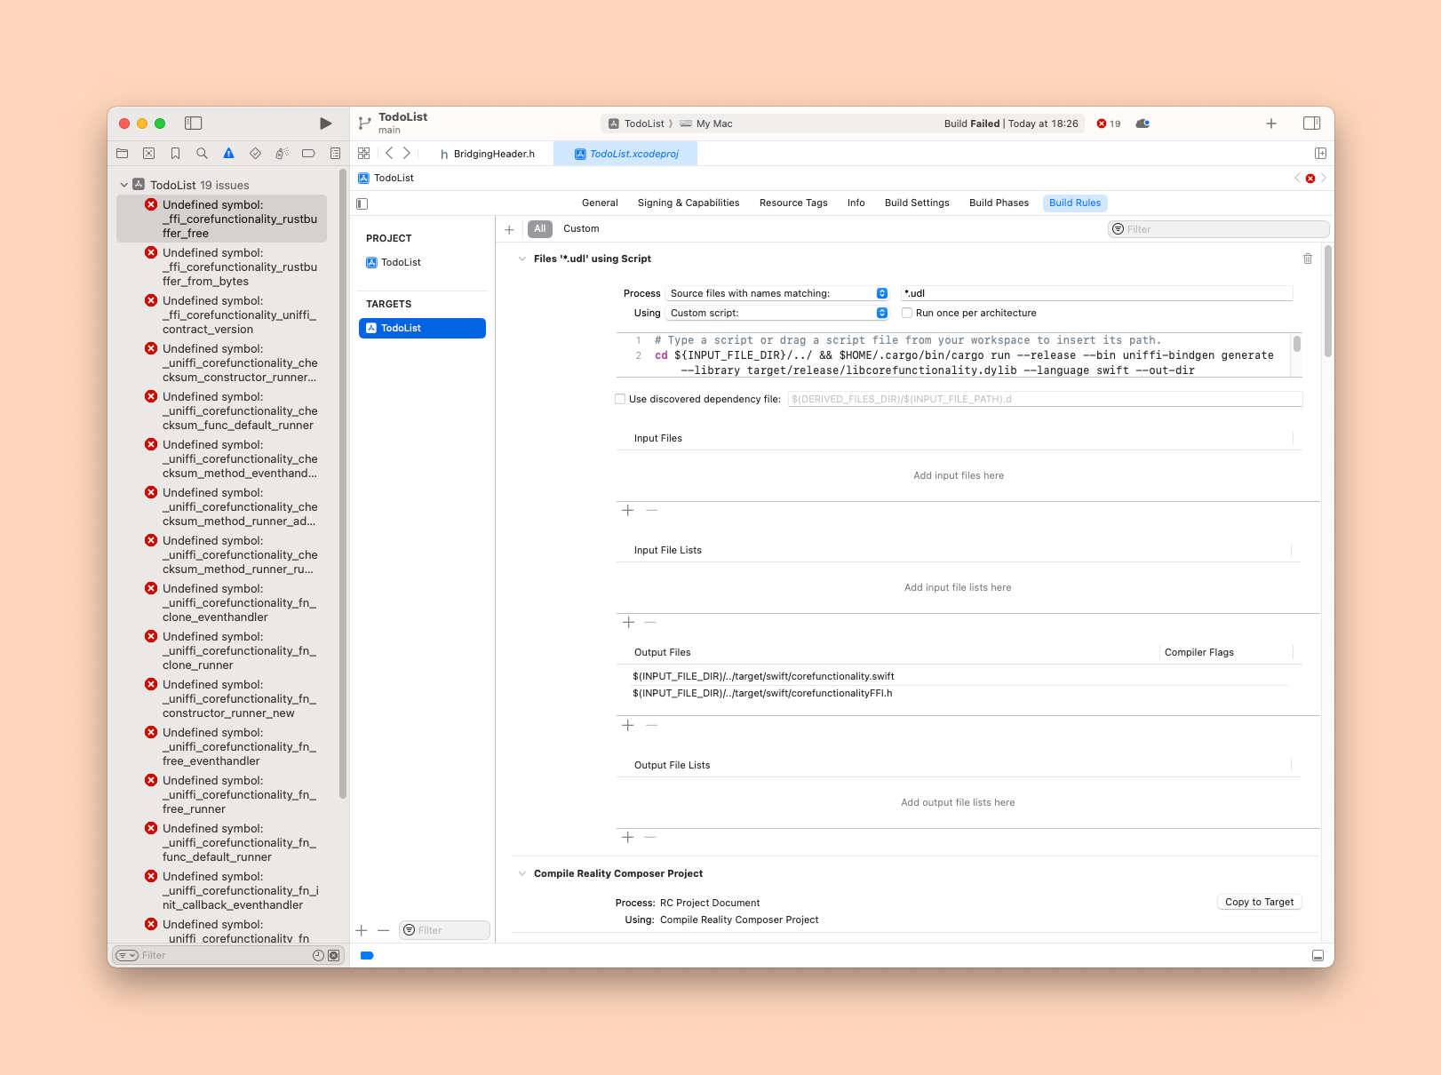This screenshot has width=1441, height=1075.
Task: Select the Custom rules filter
Action: coord(581,229)
